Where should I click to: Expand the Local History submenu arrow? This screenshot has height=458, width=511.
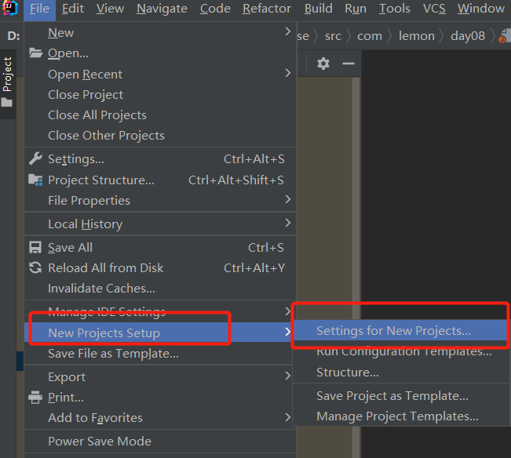tap(288, 224)
